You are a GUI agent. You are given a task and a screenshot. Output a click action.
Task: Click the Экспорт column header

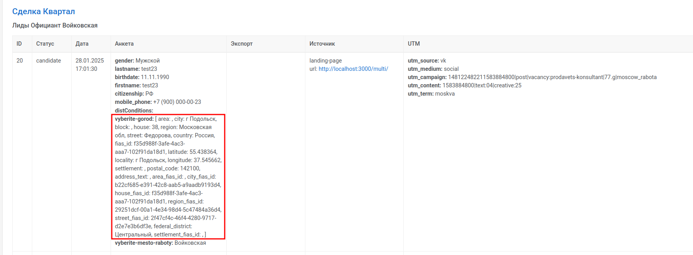(242, 44)
